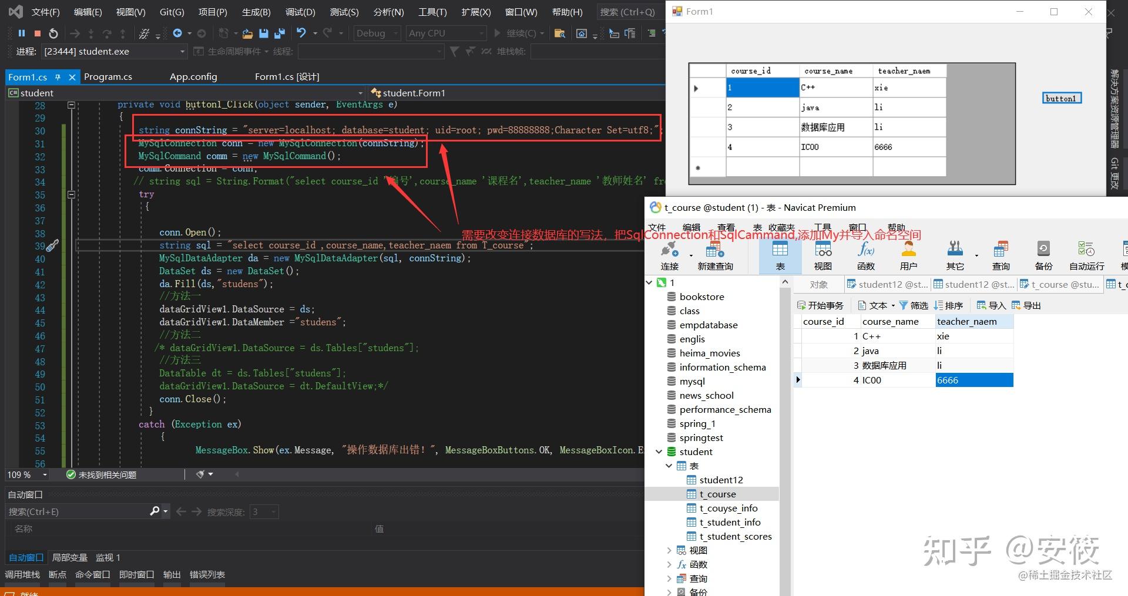Open the 调试(D) menu
Screen dimensions: 1128x596
pyautogui.click(x=300, y=12)
